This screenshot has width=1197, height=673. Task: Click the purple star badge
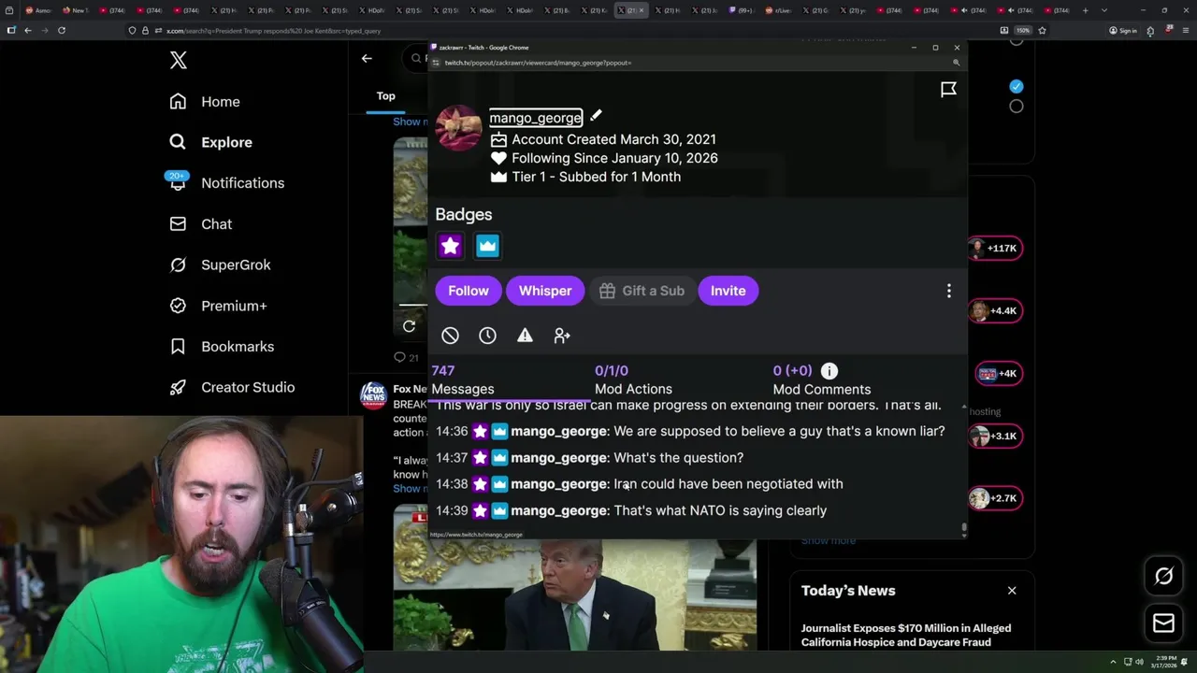(450, 246)
